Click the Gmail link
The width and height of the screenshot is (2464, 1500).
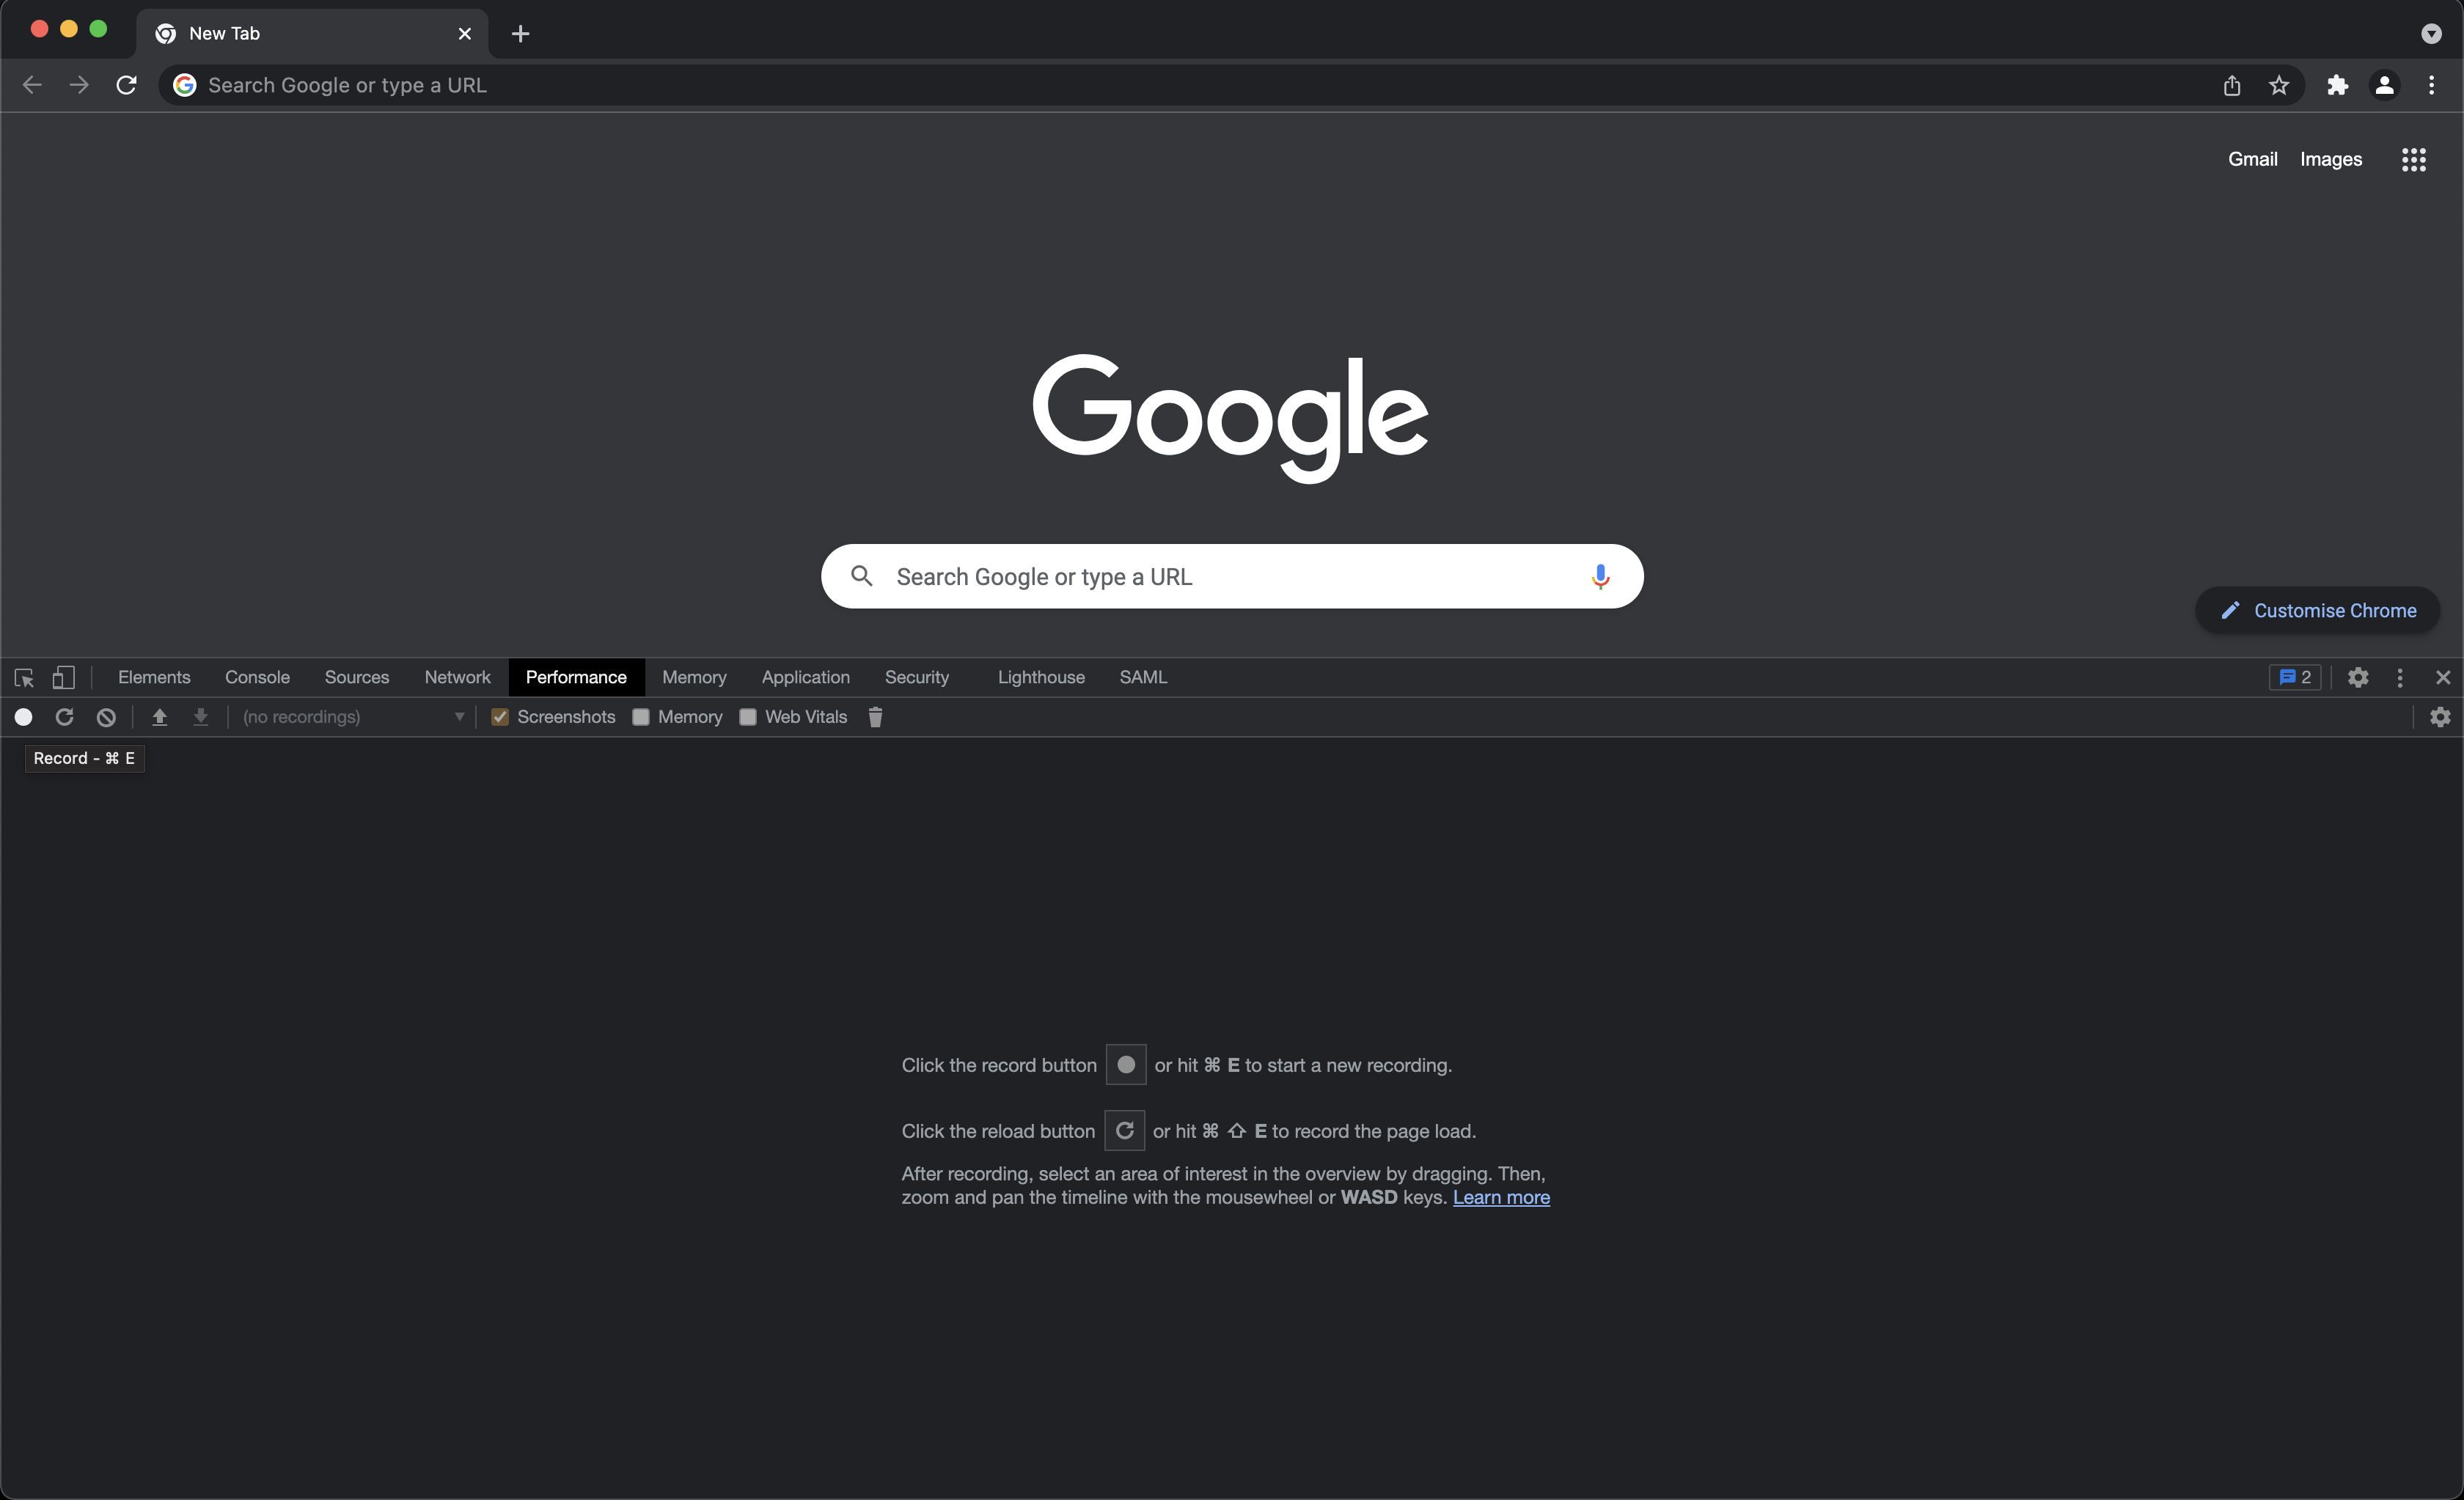(2252, 159)
